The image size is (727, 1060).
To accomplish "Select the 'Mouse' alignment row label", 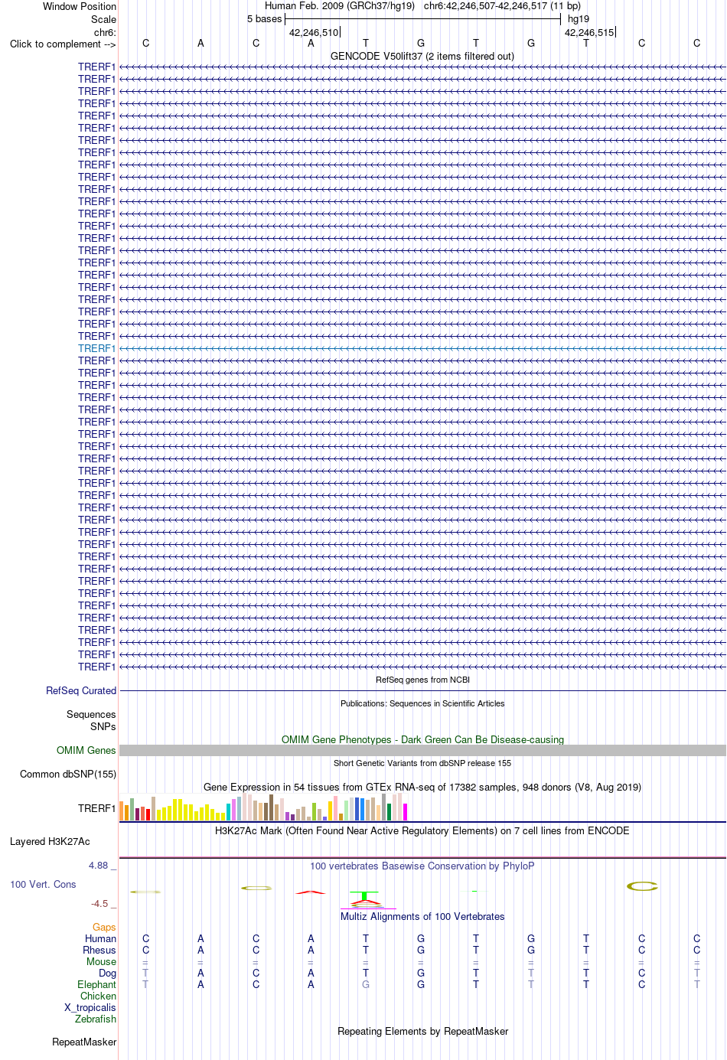I will 101,961.
